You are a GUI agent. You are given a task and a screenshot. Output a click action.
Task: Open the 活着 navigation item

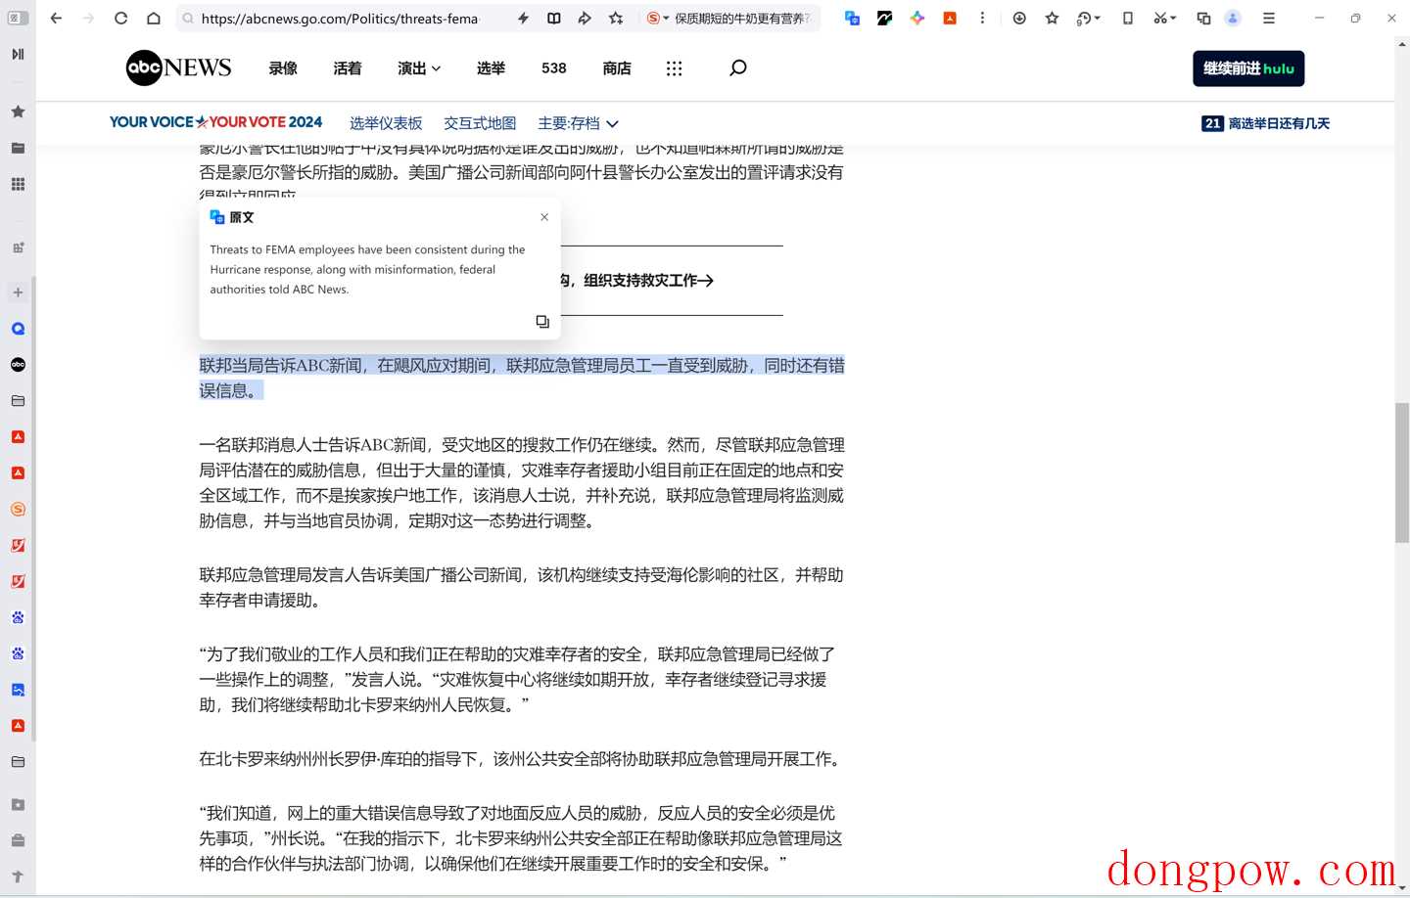348,68
